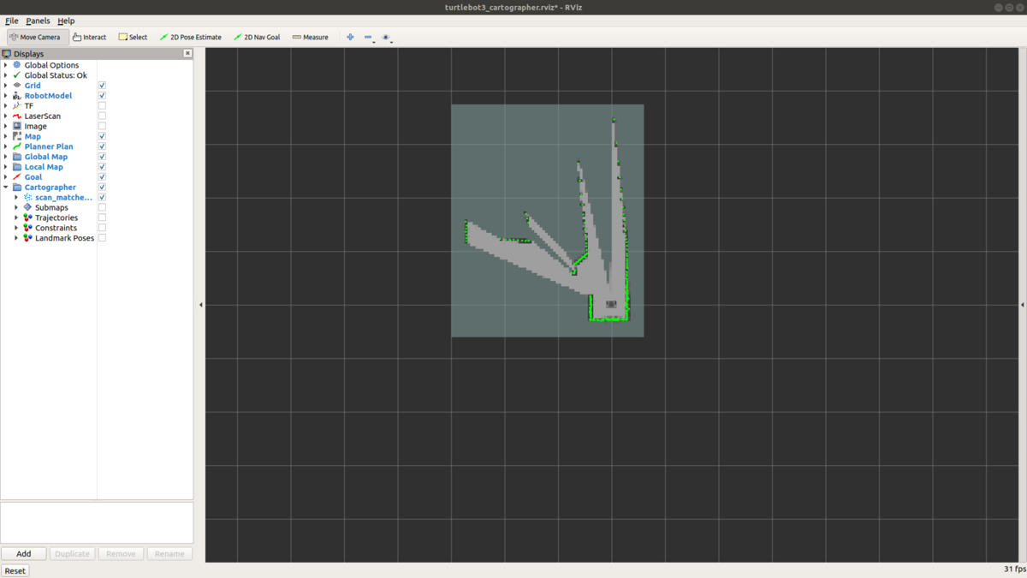Collapse the Cartographer display group
The height and width of the screenshot is (578, 1027).
(6, 187)
